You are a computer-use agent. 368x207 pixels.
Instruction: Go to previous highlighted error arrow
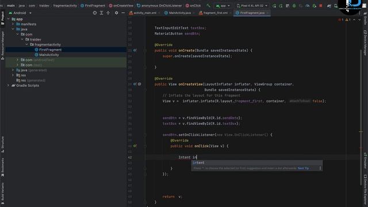point(354,20)
